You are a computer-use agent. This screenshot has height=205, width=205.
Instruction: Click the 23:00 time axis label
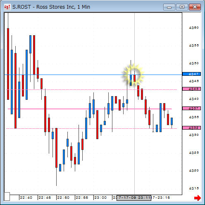pos(100,198)
